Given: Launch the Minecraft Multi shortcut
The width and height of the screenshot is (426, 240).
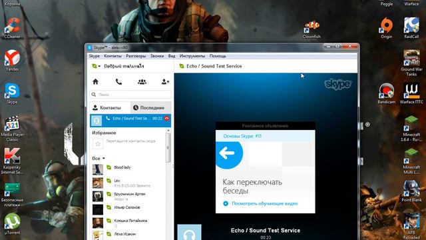Looking at the screenshot, I should coord(411,161).
